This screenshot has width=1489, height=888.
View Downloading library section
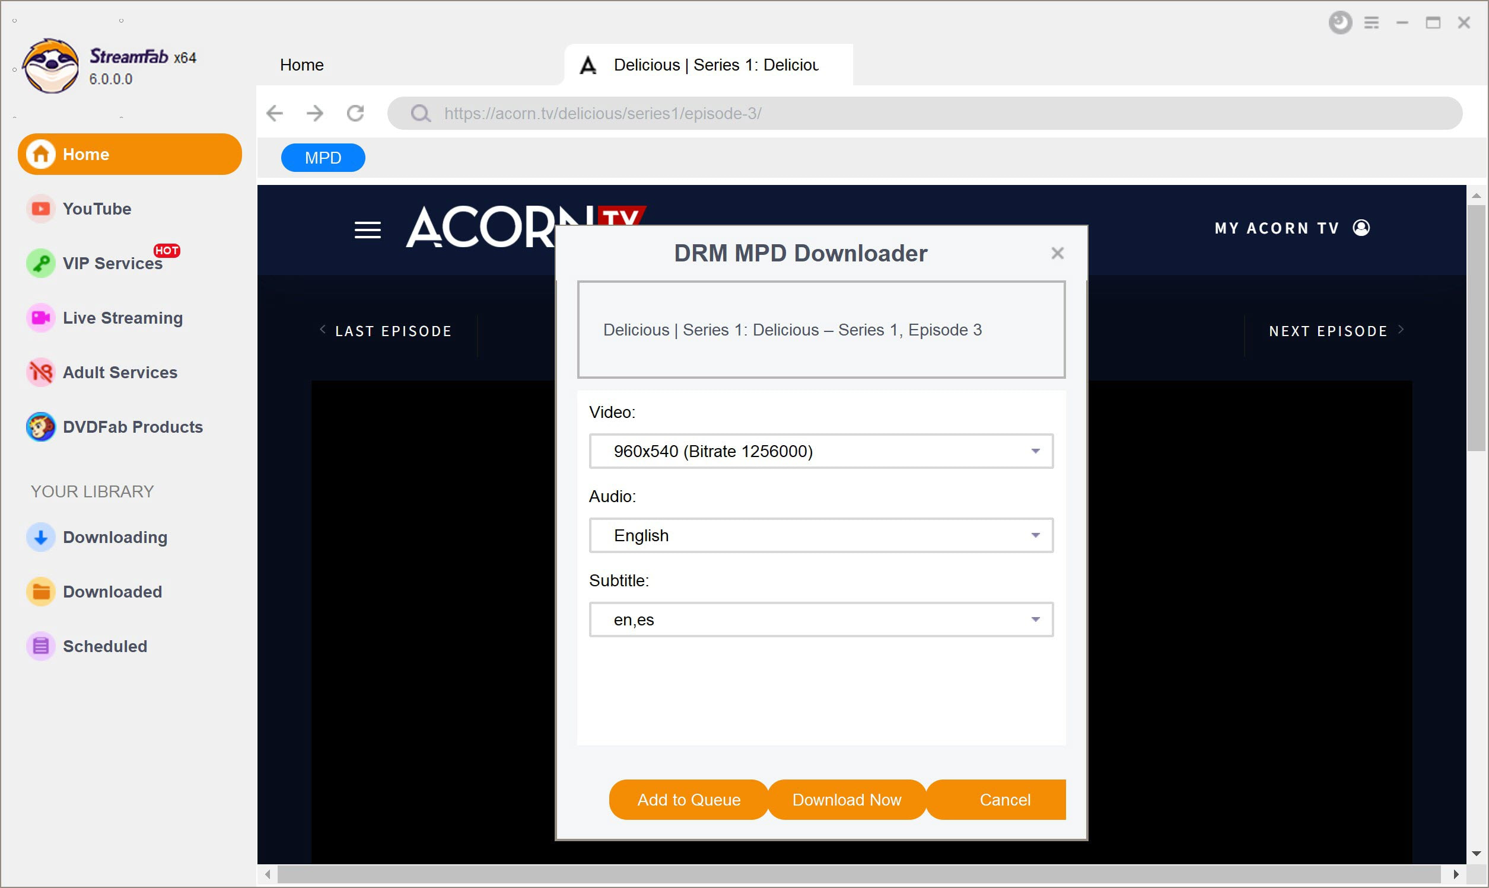click(115, 536)
